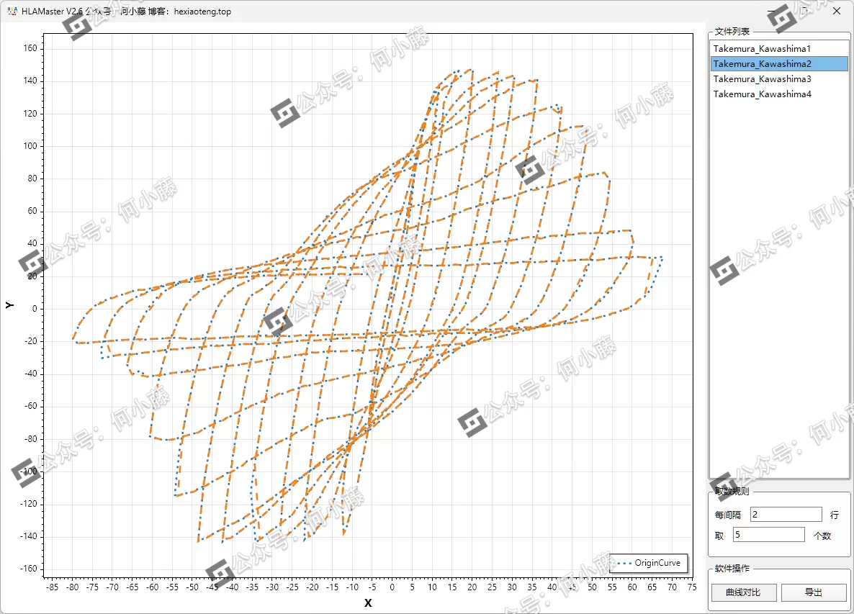854x614 pixels.
Task: Close the HLAMaster window
Action: pos(836,11)
